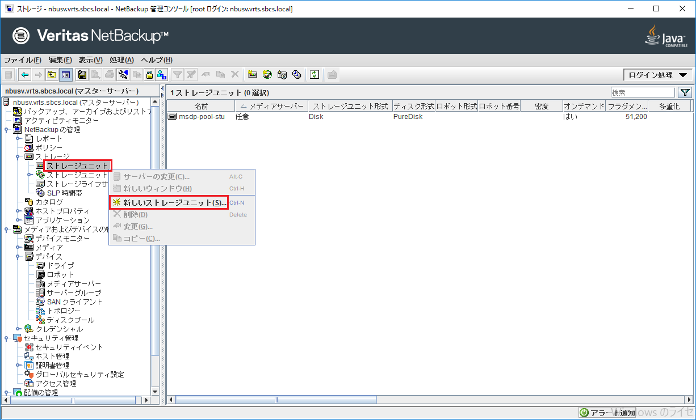Expand the アプリケーション tree branch
Image resolution: width=696 pixels, height=420 pixels.
point(18,220)
